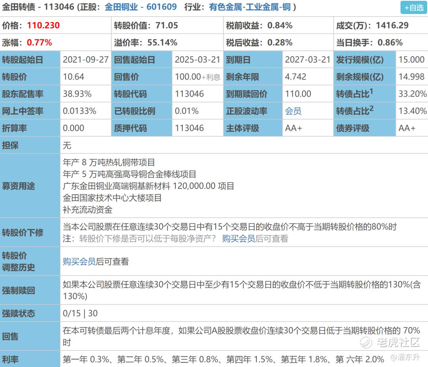
Task: Click 购买会员 link in the 转股价下修 row
Action: [239, 239]
